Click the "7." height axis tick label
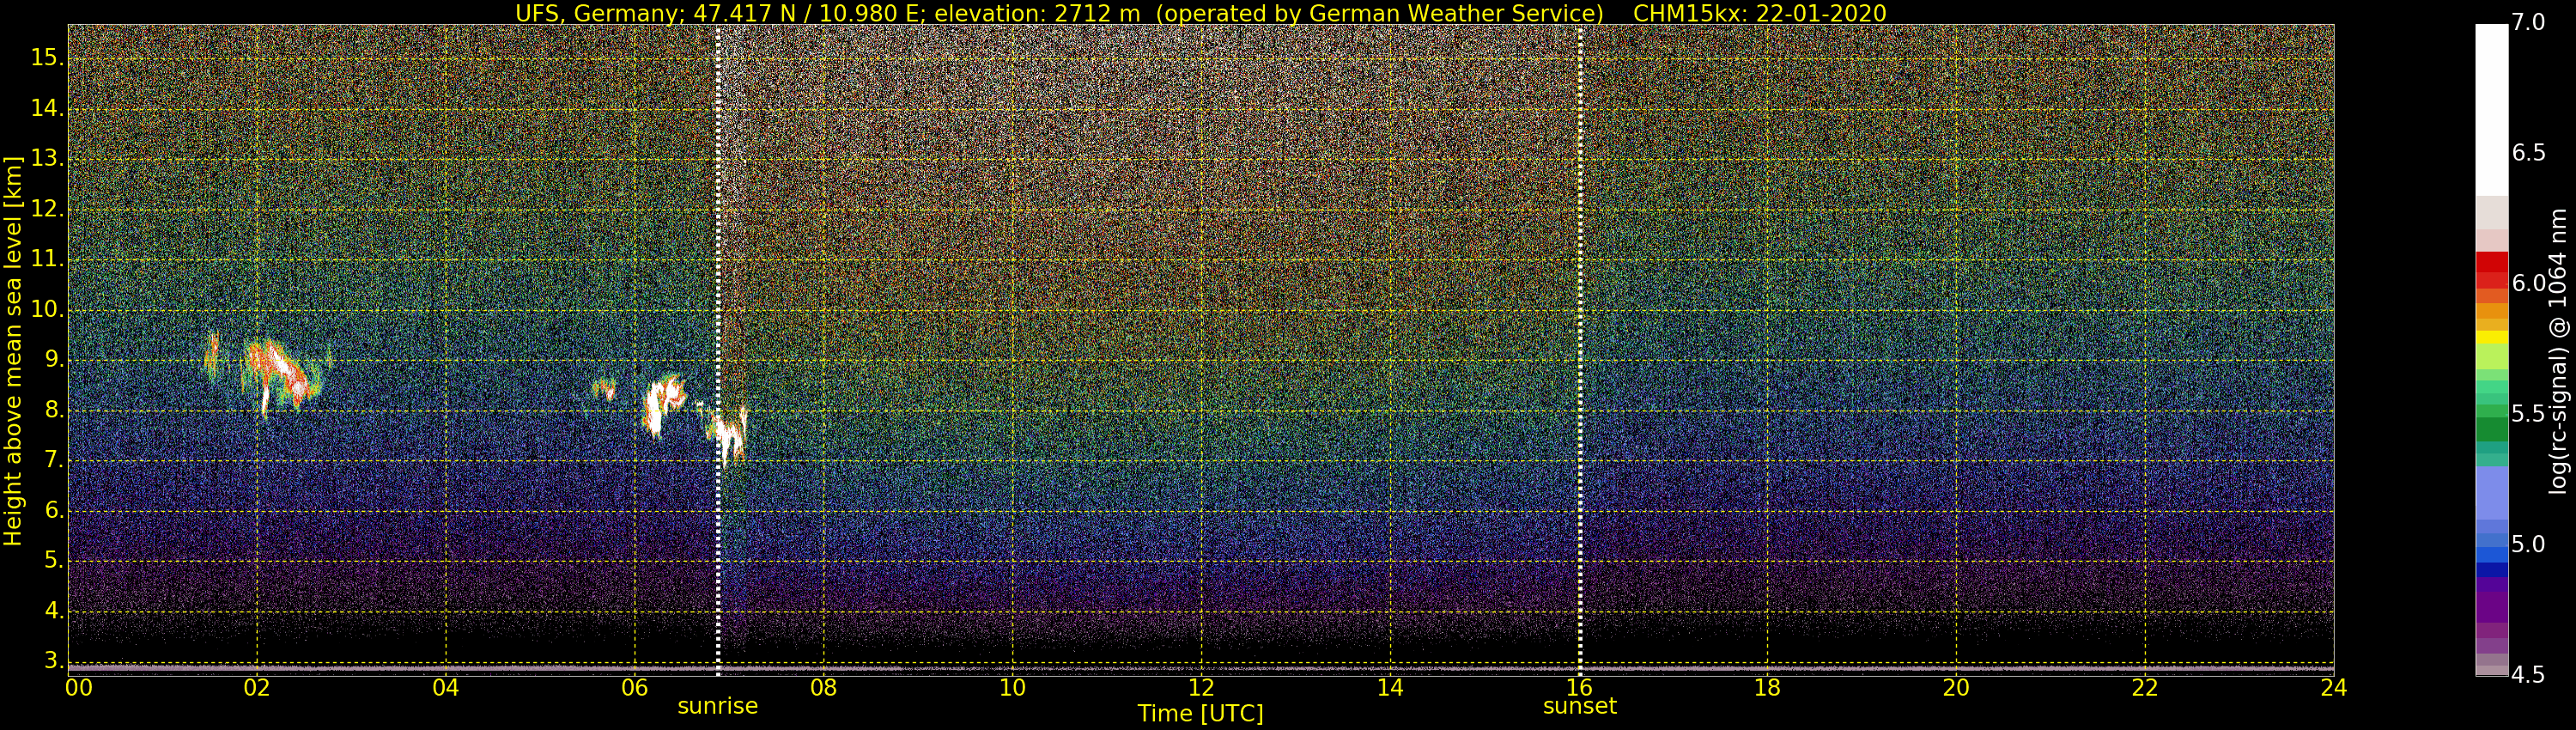2576x730 pixels. point(54,461)
